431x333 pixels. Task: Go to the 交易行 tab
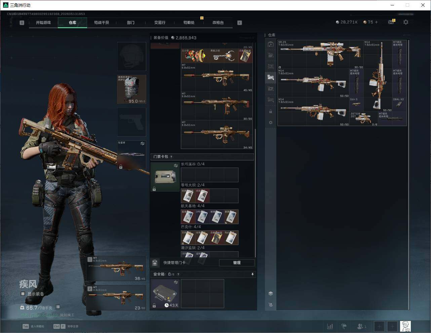(x=160, y=22)
